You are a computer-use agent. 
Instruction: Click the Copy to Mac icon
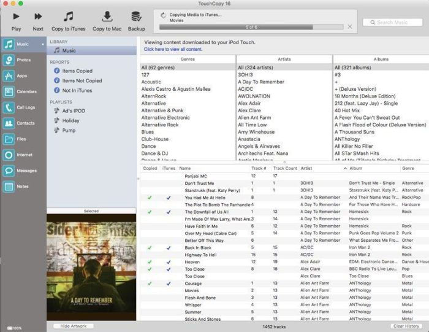point(107,17)
